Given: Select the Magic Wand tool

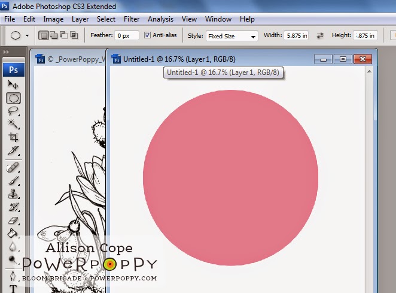Looking at the screenshot, I should pyautogui.click(x=13, y=124).
